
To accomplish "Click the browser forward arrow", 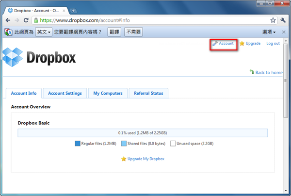I will pos(17,20).
